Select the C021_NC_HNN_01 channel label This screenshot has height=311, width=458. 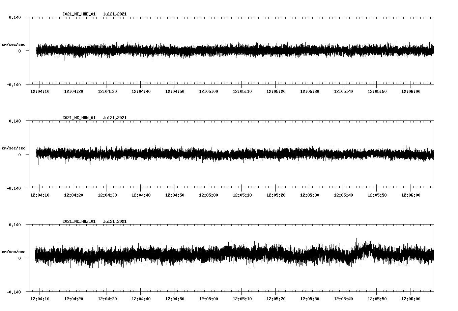click(x=79, y=117)
